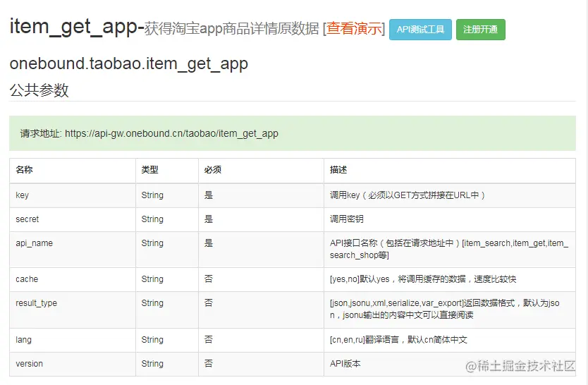Image resolution: width=588 pixels, height=385 pixels.
Task: Open the 查看演示 demo link
Action: coord(354,29)
